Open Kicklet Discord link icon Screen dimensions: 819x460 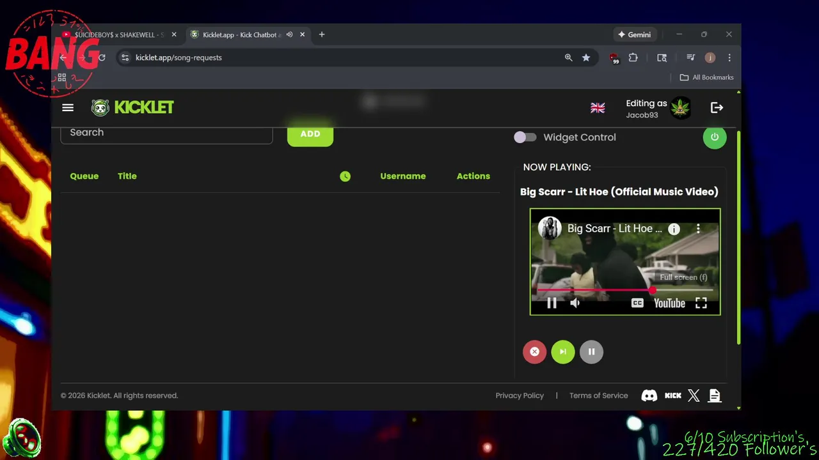coord(649,395)
